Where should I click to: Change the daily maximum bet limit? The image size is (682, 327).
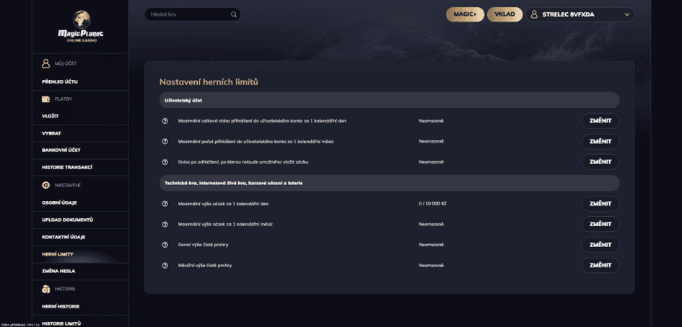600,204
